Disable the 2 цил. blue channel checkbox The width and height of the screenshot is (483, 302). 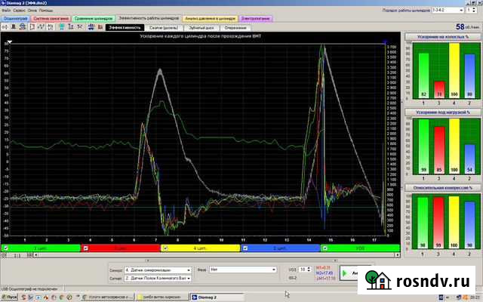click(245, 248)
